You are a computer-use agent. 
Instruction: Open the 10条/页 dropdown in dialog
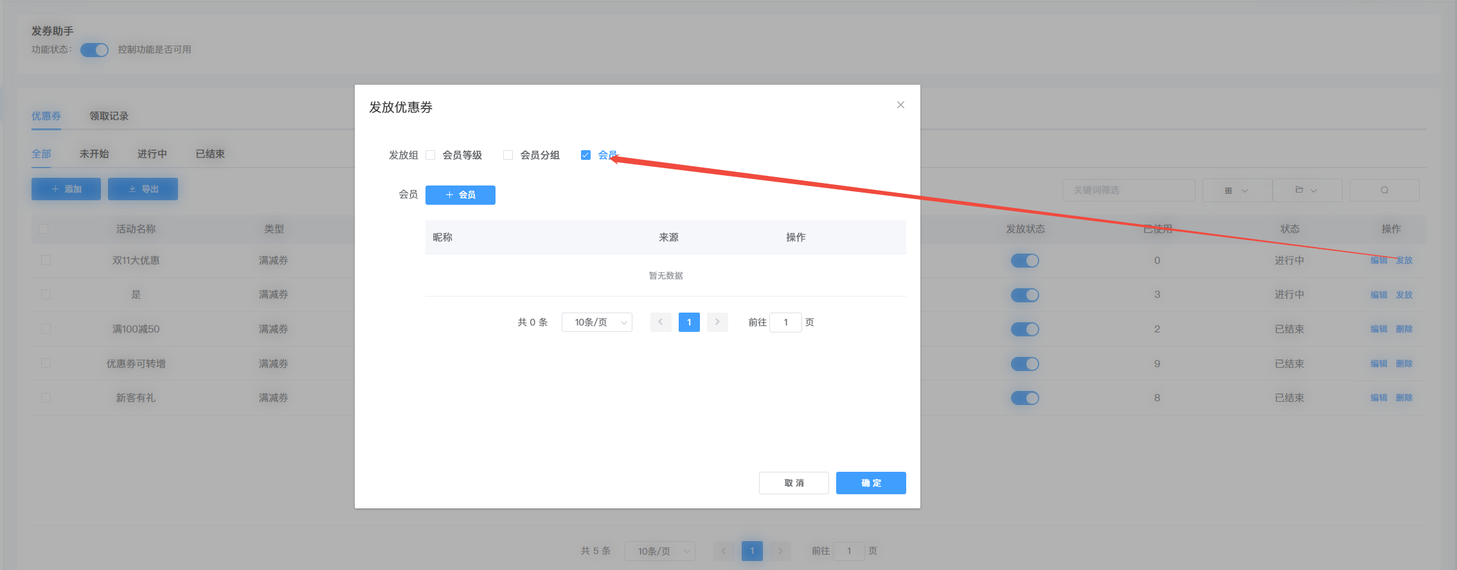click(x=596, y=322)
